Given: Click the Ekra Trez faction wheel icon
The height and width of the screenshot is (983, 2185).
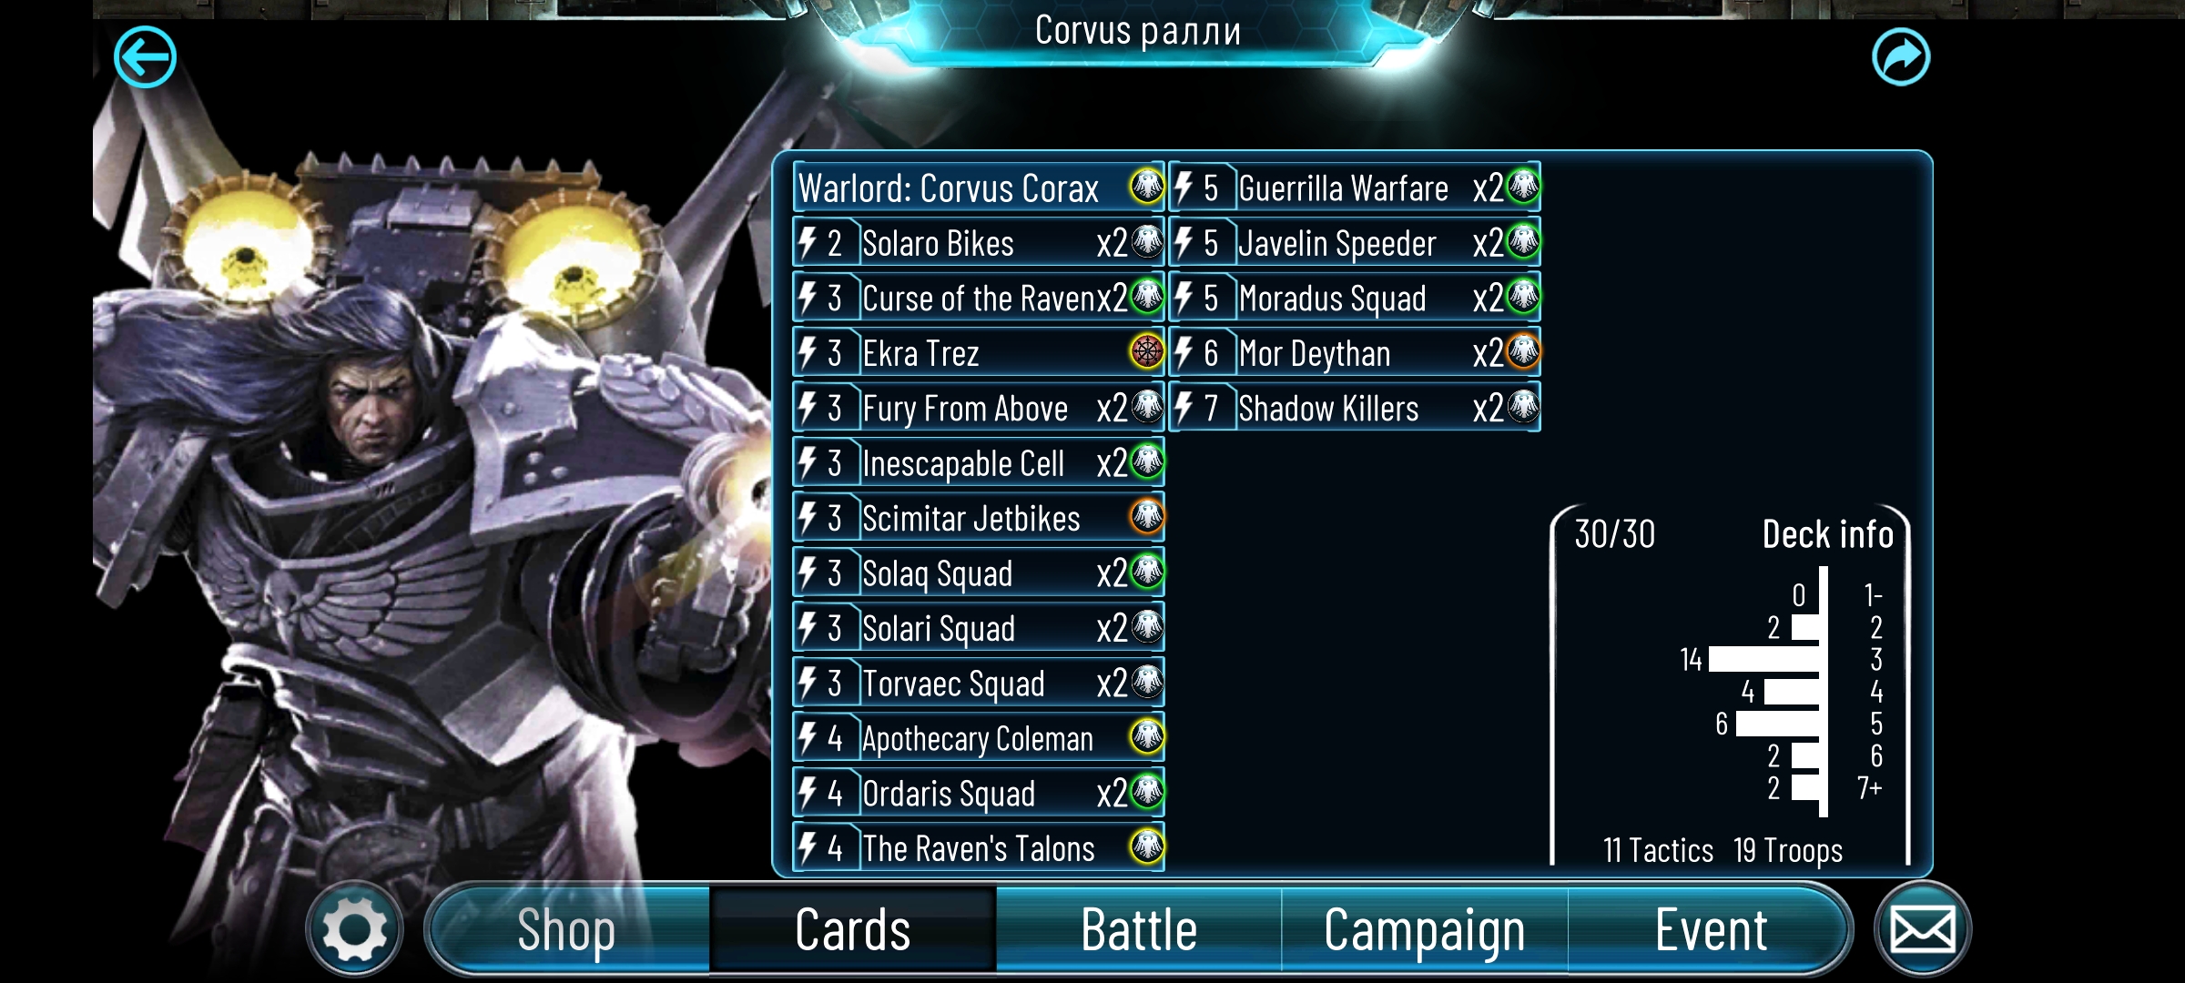Looking at the screenshot, I should [1147, 351].
